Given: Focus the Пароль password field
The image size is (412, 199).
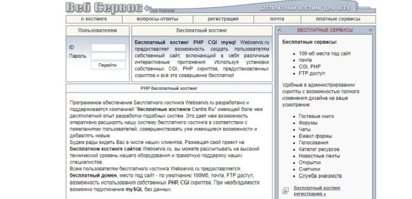Looking at the screenshot, I should tap(108, 56).
